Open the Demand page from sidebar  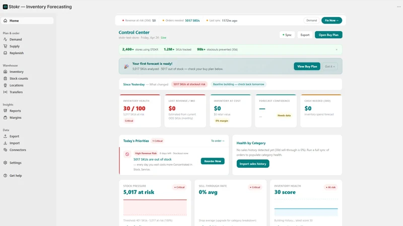[x=16, y=40]
